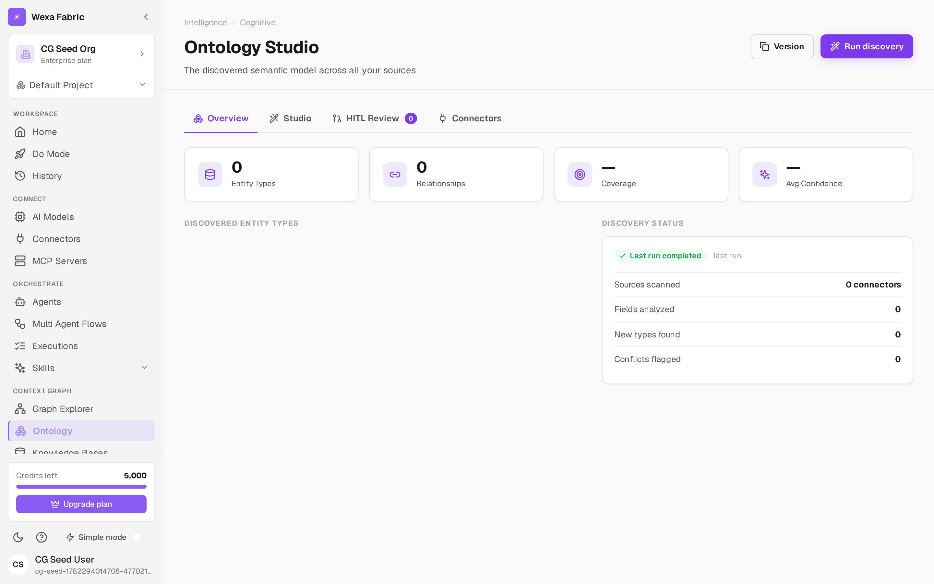Toggle dark mode with the moon icon
This screenshot has height=584, width=934.
pyautogui.click(x=18, y=537)
